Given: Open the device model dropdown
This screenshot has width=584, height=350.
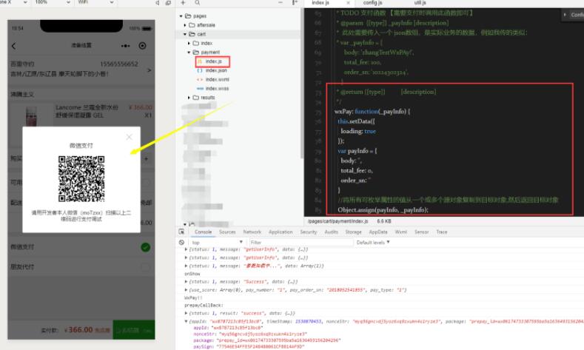Looking at the screenshot, I should coord(13,2).
